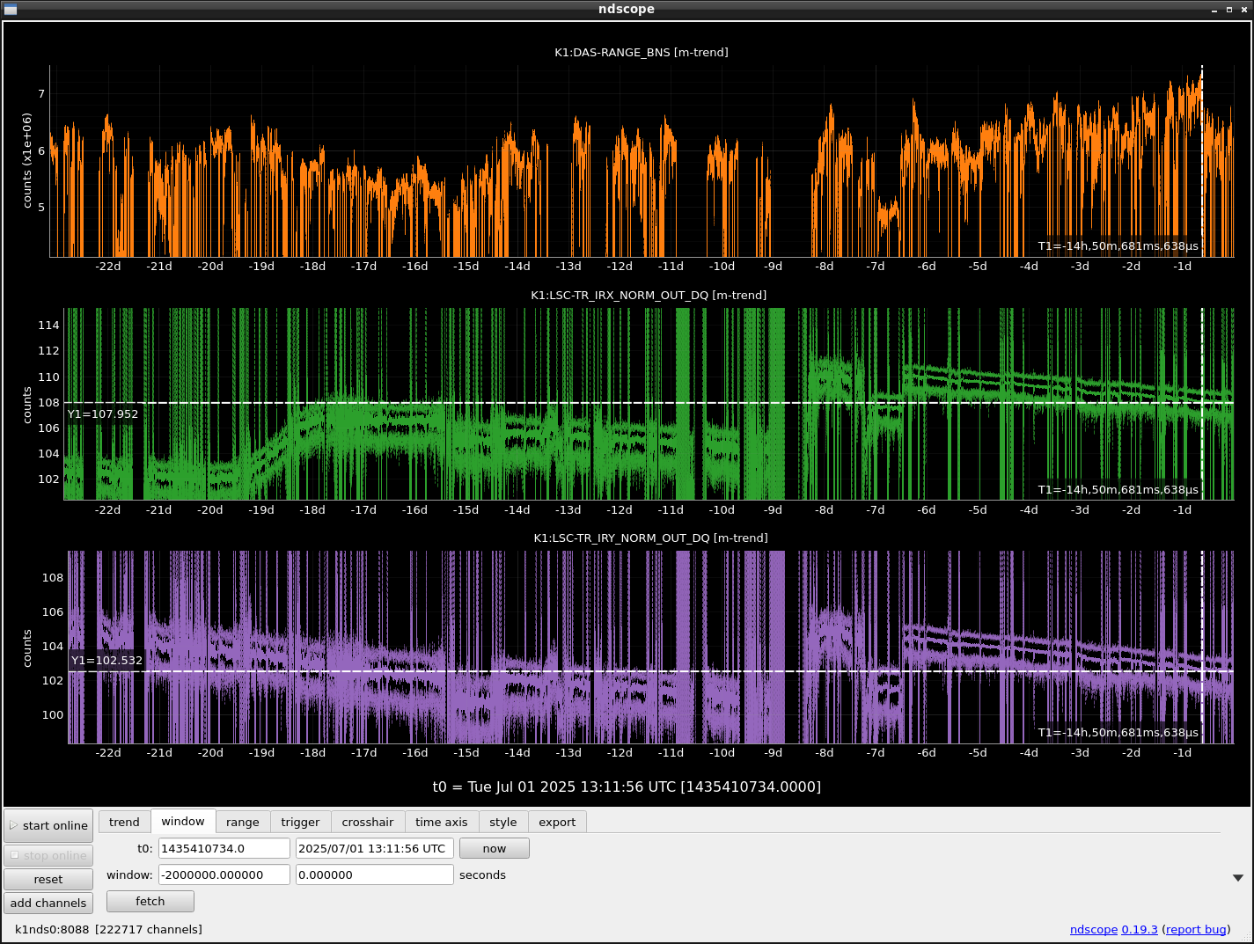
Task: Go to the style tab
Action: coord(503,822)
